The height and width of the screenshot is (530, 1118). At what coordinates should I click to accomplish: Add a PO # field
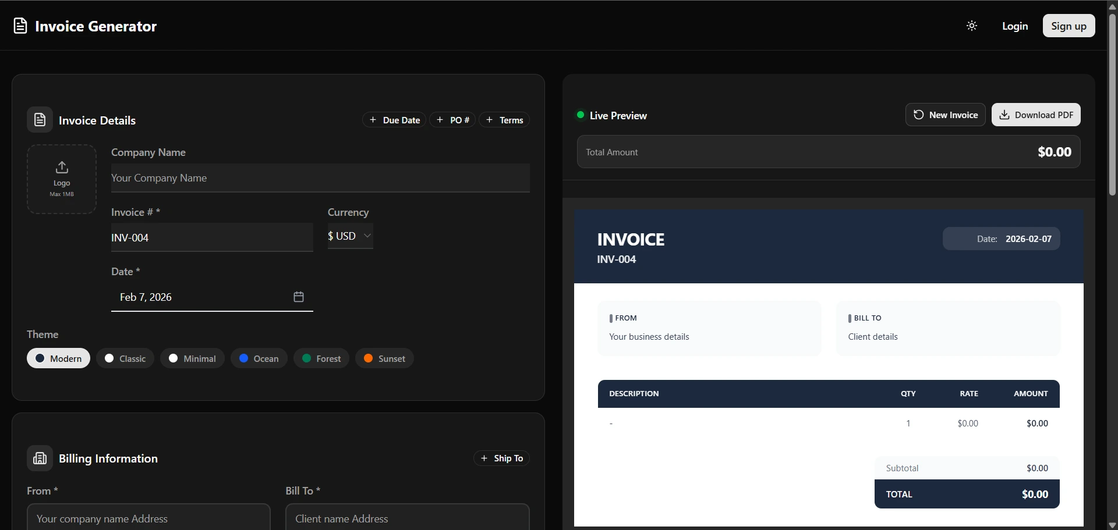tap(452, 119)
